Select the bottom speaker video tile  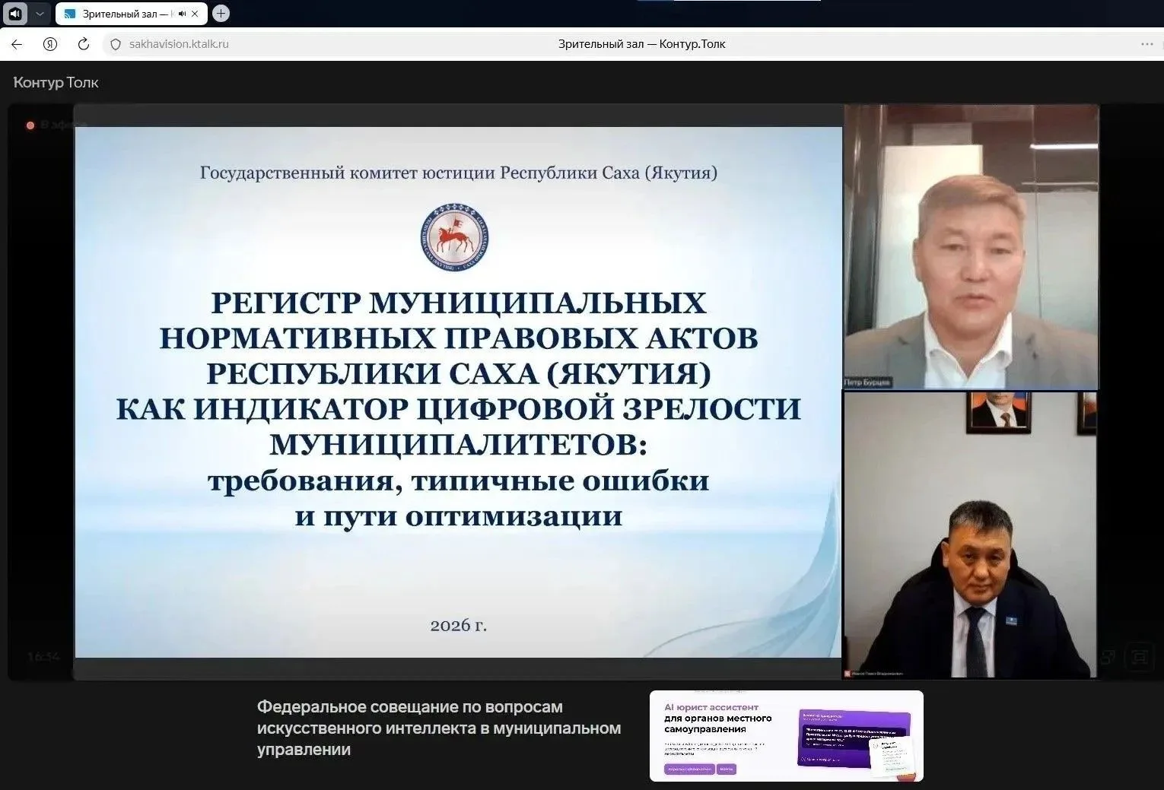(x=971, y=535)
